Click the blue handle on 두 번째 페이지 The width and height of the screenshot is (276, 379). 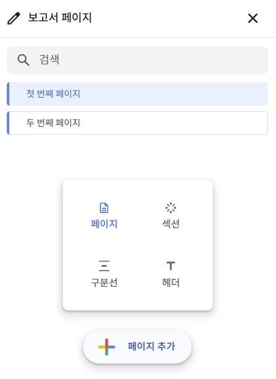coord(8,123)
